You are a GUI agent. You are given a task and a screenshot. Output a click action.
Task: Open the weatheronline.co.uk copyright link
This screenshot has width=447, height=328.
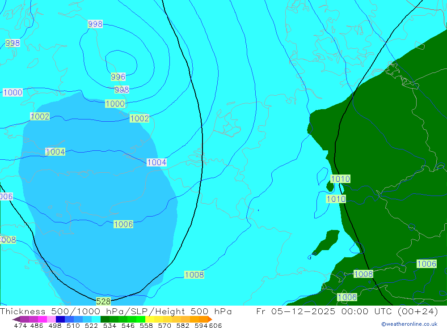point(409,324)
